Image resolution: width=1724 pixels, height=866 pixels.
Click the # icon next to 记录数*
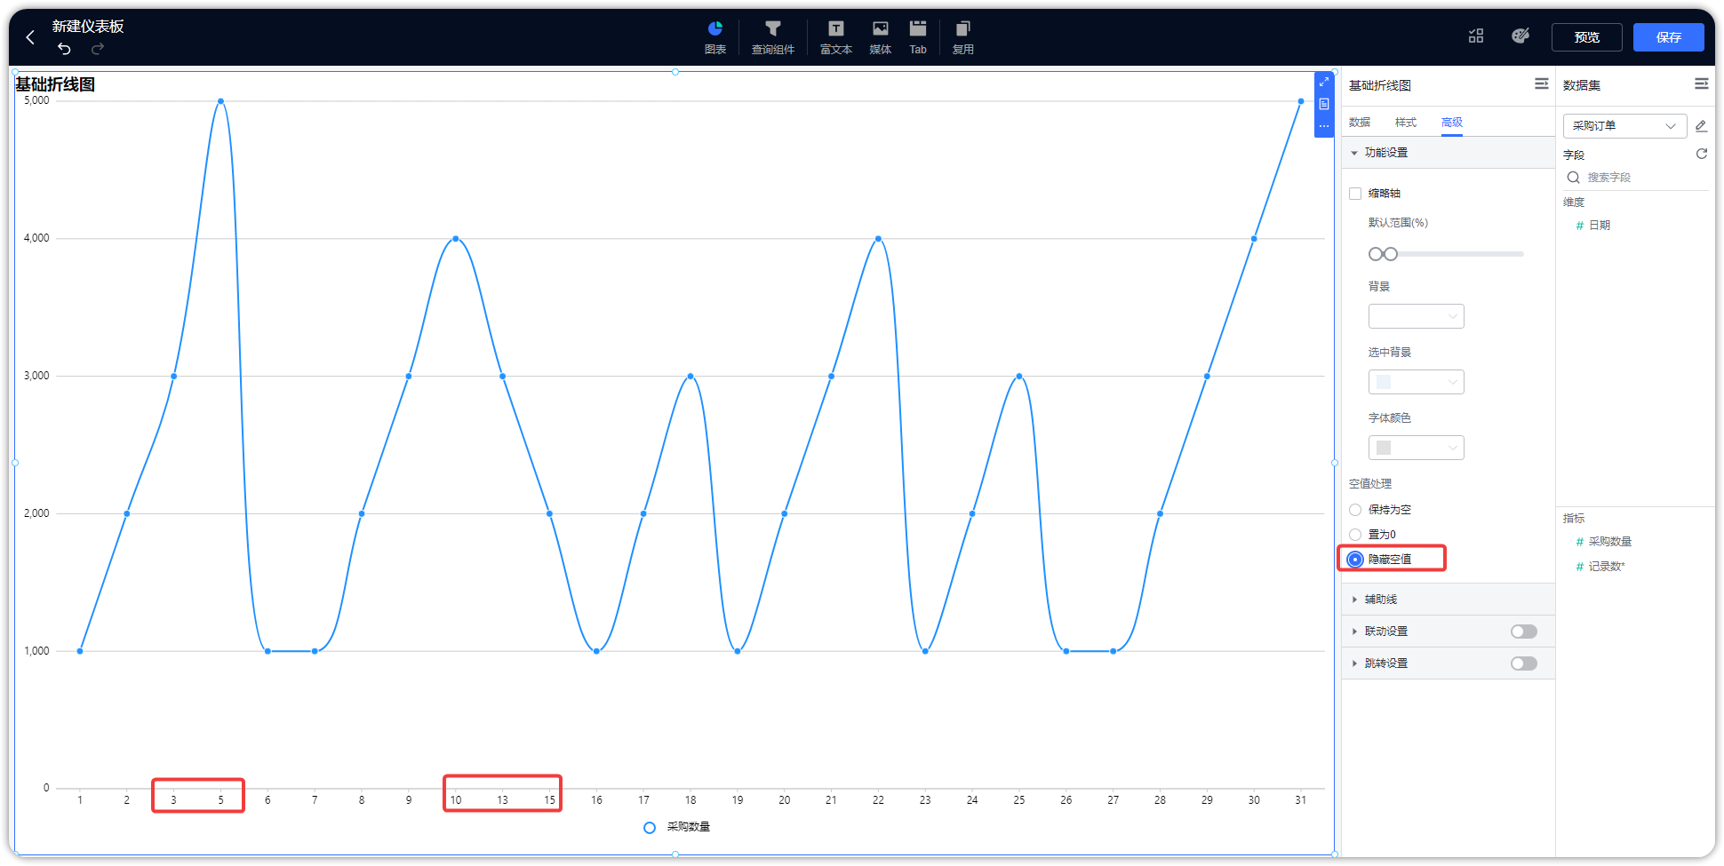(1579, 567)
